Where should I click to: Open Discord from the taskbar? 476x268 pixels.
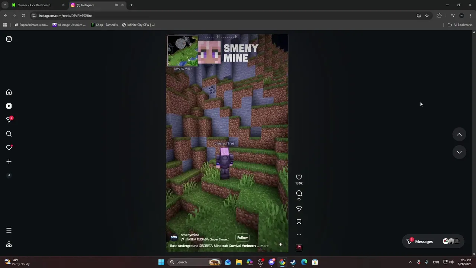(x=272, y=262)
